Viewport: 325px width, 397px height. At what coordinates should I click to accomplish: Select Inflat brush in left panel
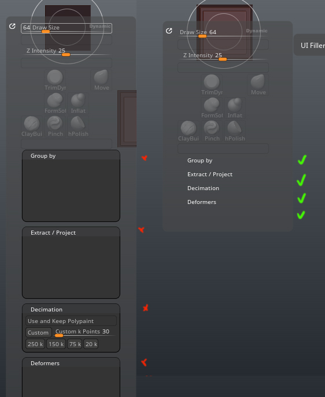(x=78, y=103)
